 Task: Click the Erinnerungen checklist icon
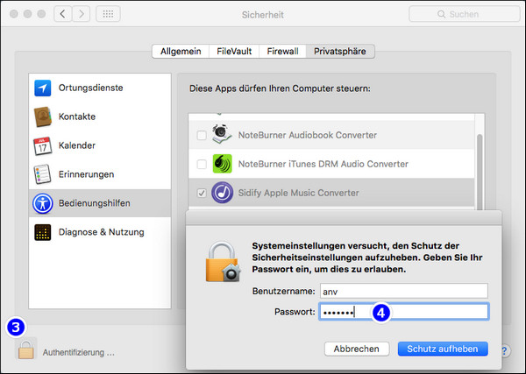pyautogui.click(x=43, y=174)
